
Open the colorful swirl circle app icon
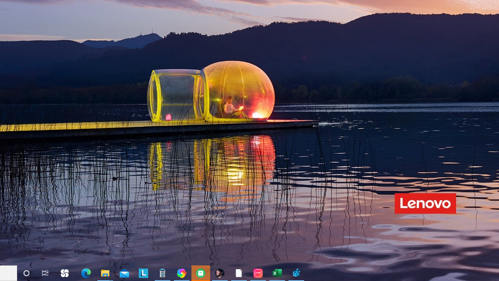tap(181, 273)
